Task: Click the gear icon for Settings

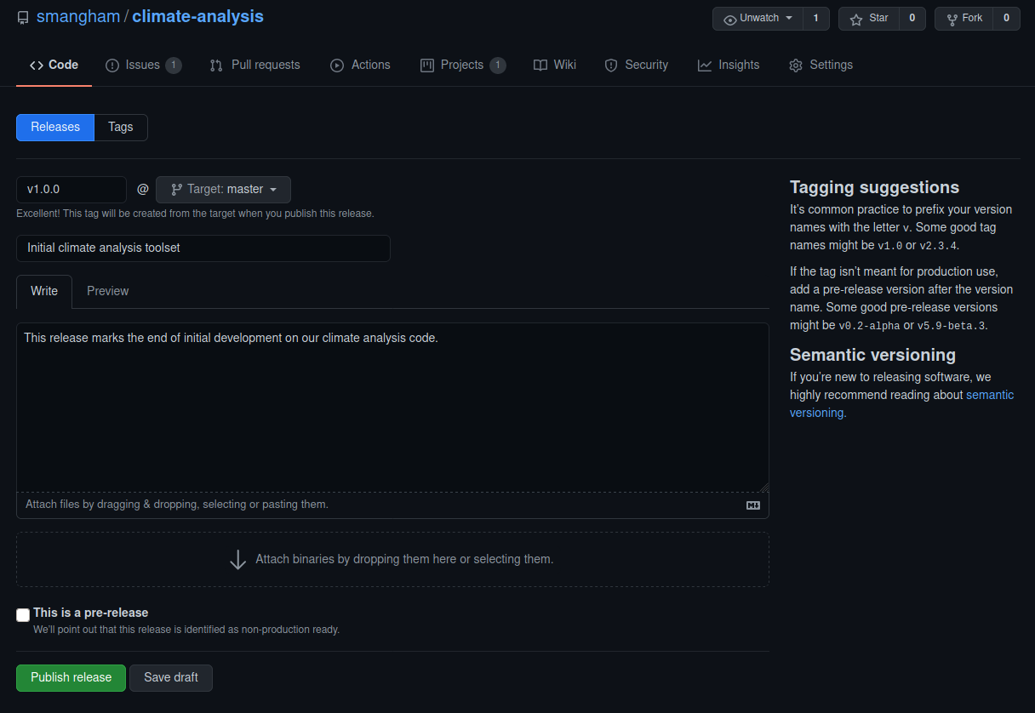Action: click(796, 66)
